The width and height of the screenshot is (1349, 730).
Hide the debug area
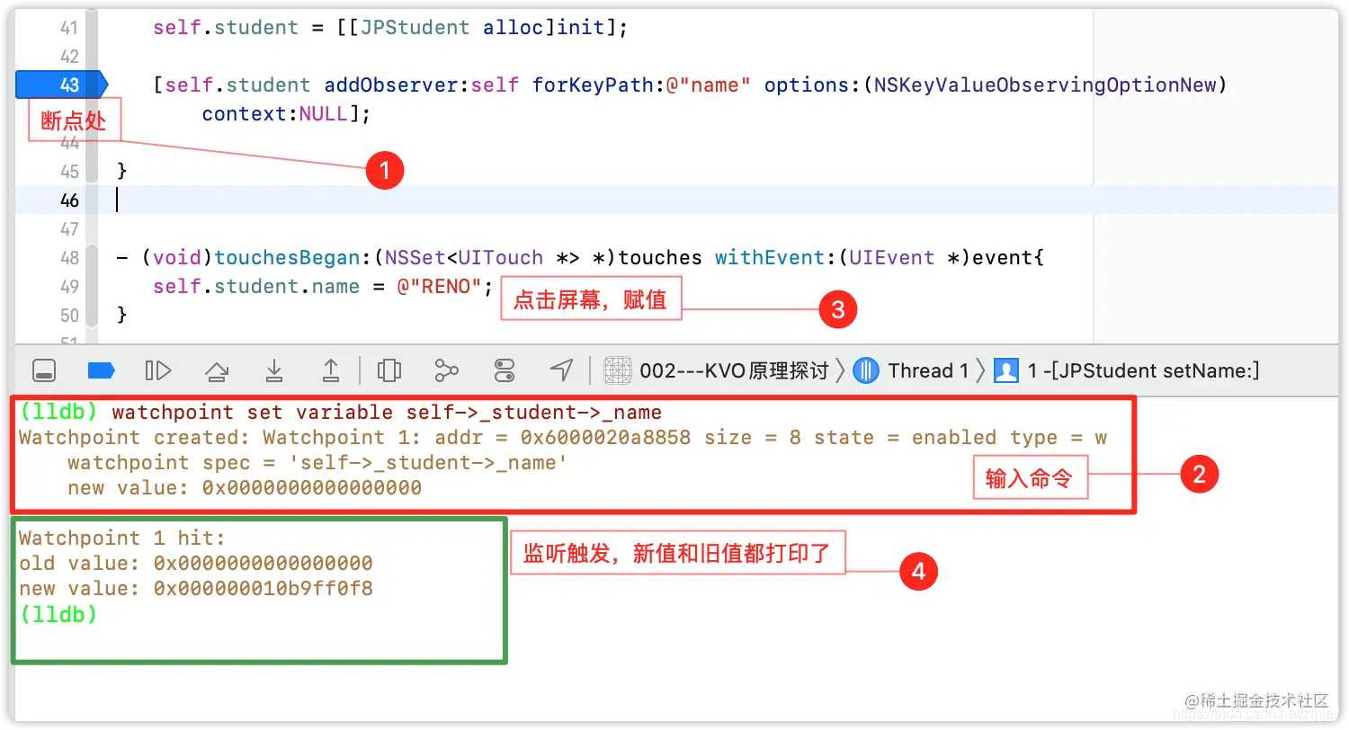[45, 369]
